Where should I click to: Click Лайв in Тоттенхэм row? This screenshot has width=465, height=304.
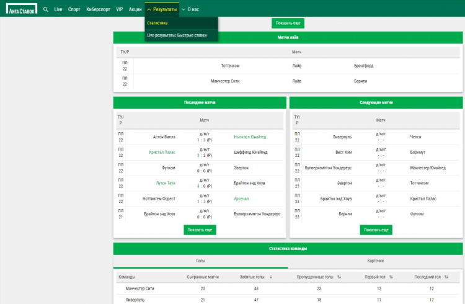[x=297, y=66]
